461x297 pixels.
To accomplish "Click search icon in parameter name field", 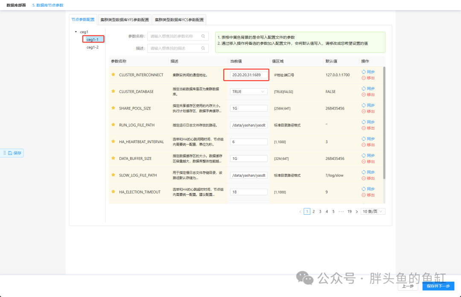I will pyautogui.click(x=203, y=36).
